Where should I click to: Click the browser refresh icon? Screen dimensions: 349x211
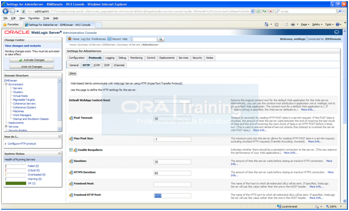click(265, 11)
